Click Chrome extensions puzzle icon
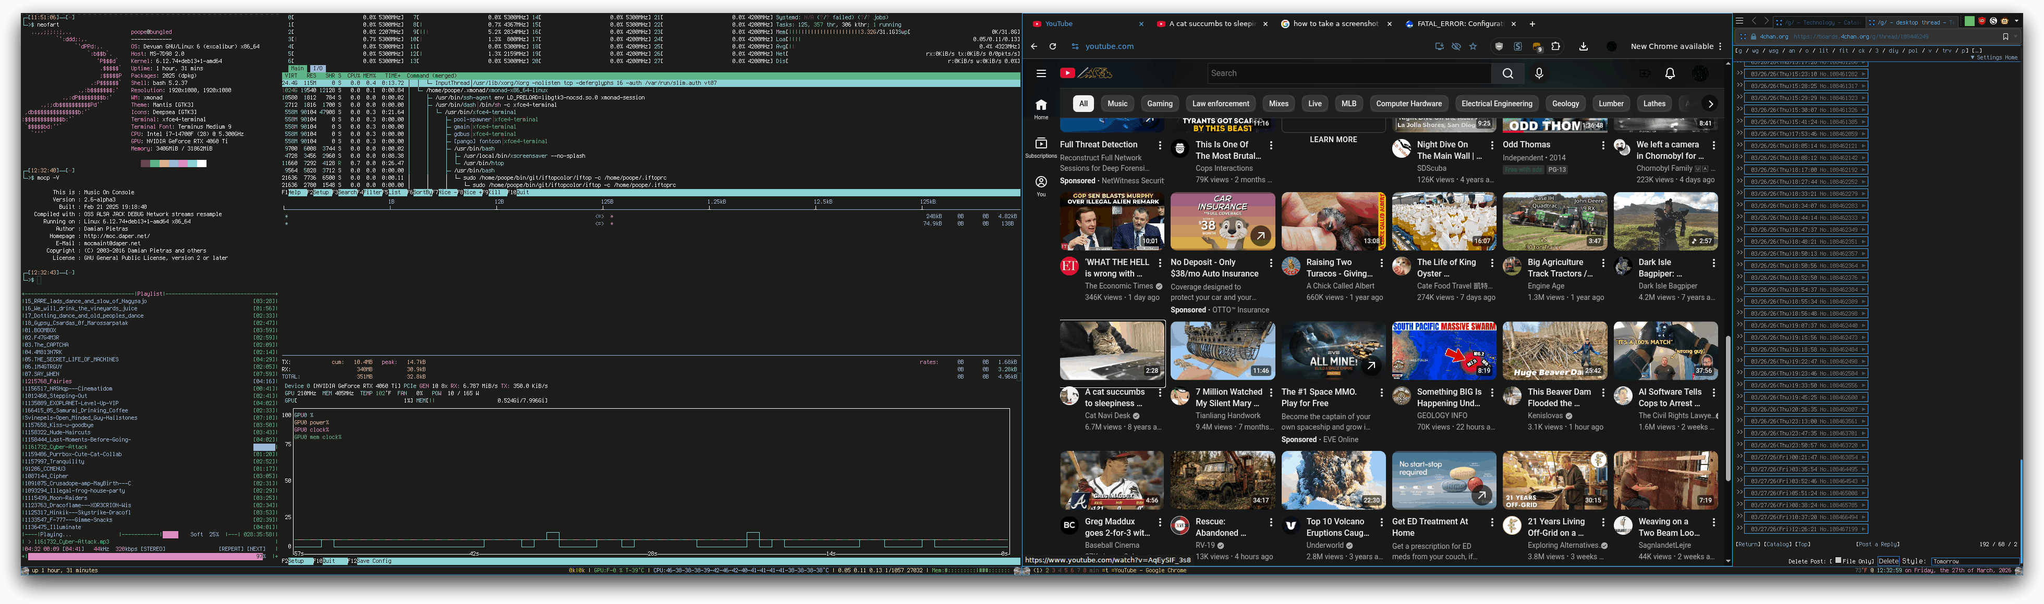The image size is (2044, 604). (x=1555, y=46)
